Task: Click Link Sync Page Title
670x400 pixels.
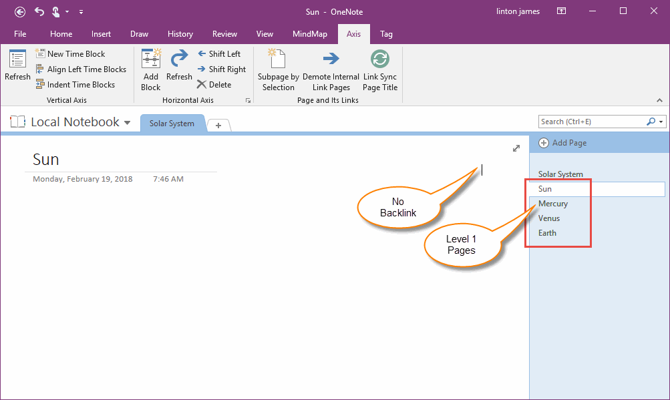Action: (x=380, y=70)
